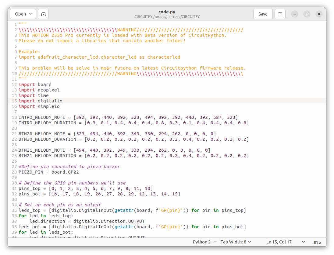Click the 'Example:' text on line 6

tap(29, 52)
